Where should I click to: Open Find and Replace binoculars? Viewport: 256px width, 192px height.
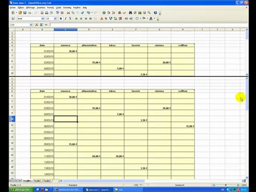tap(130, 13)
